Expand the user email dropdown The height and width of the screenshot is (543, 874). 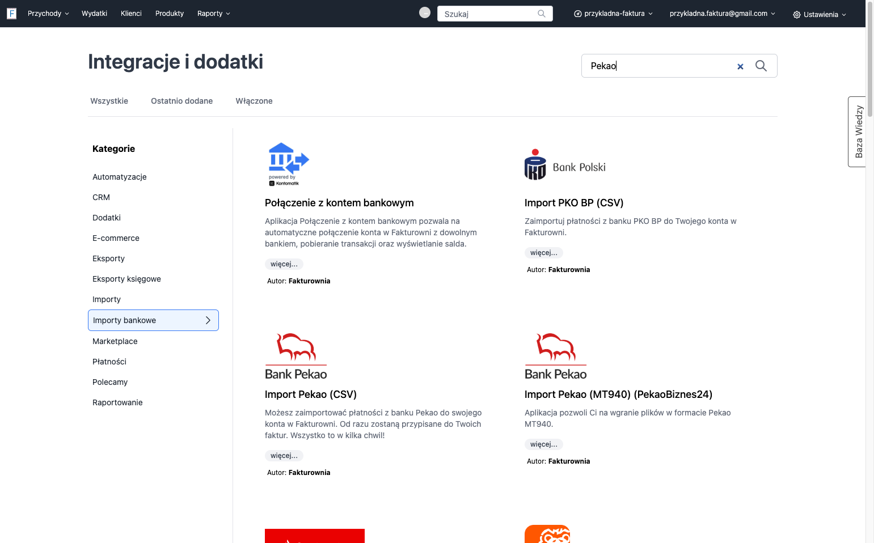click(x=722, y=14)
